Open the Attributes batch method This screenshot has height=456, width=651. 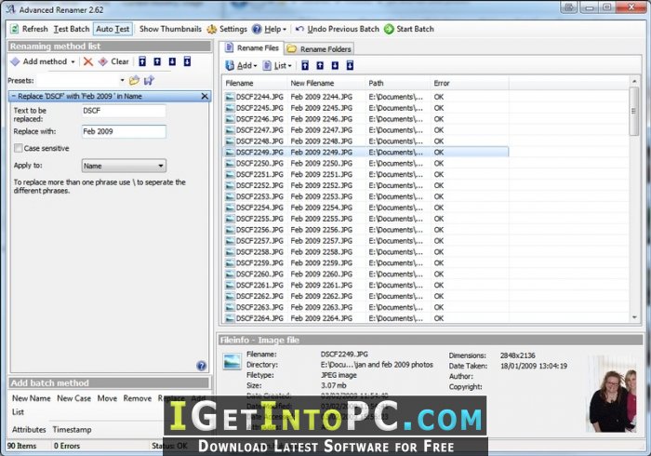click(29, 429)
